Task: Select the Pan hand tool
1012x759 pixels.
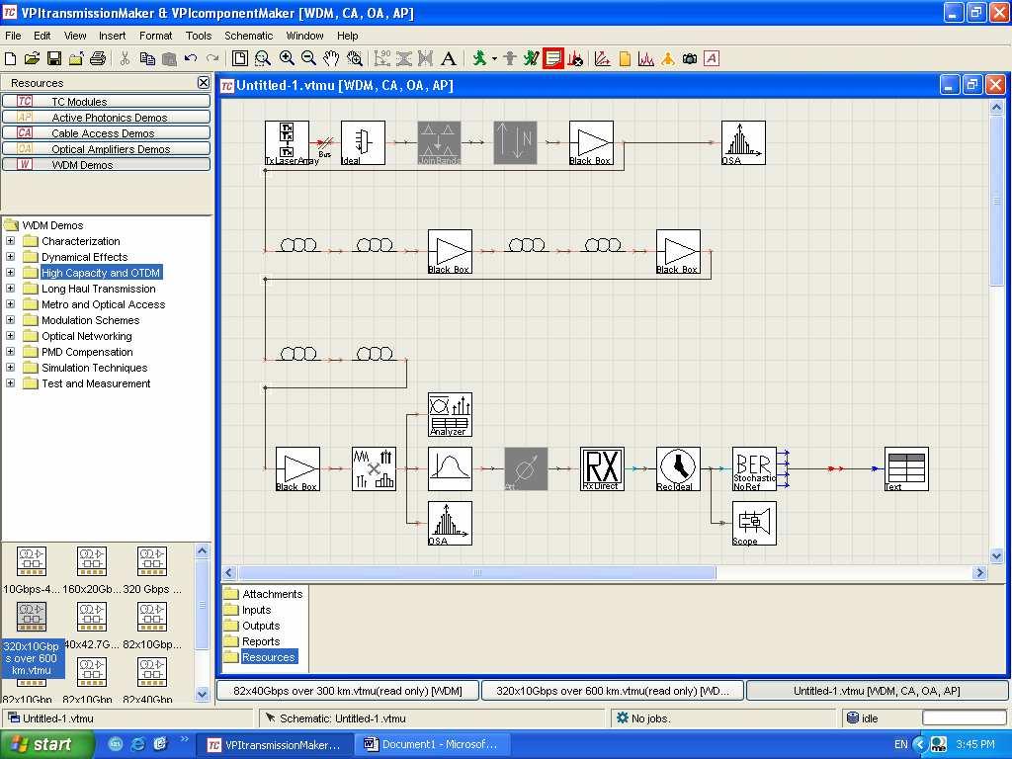Action: [x=331, y=58]
